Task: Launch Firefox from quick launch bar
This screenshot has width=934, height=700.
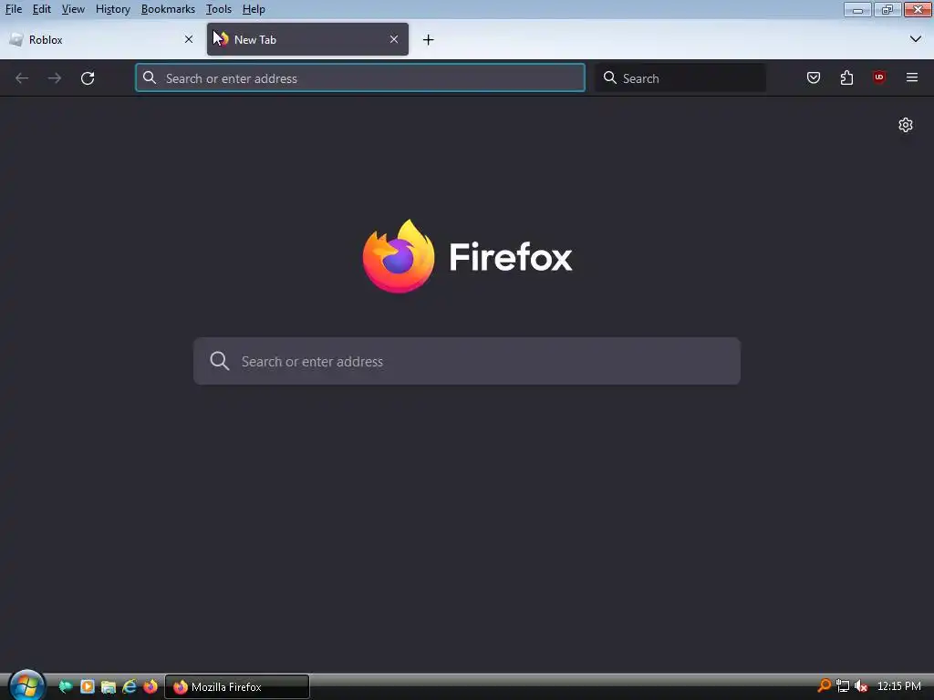Action: click(x=150, y=686)
